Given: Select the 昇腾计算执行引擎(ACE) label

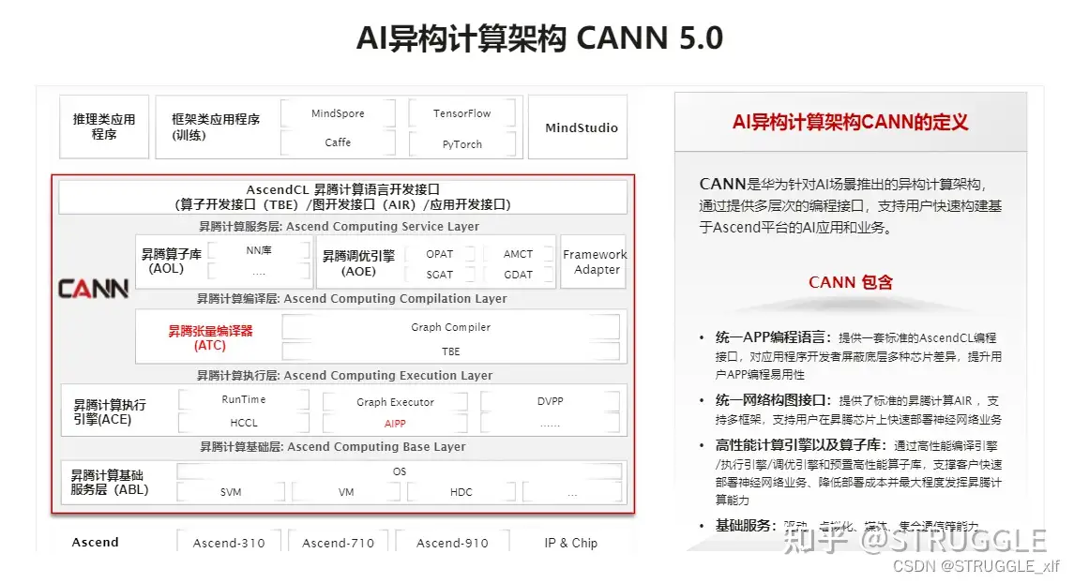Looking at the screenshot, I should [110, 411].
